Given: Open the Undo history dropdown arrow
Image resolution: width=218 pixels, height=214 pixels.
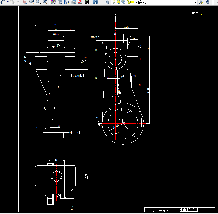Looking at the screenshot, I should (x=8, y=2).
